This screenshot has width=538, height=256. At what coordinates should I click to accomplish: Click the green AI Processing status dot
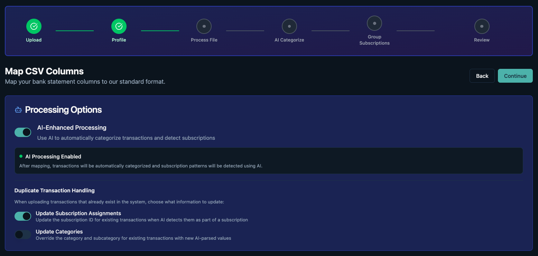pyautogui.click(x=21, y=156)
